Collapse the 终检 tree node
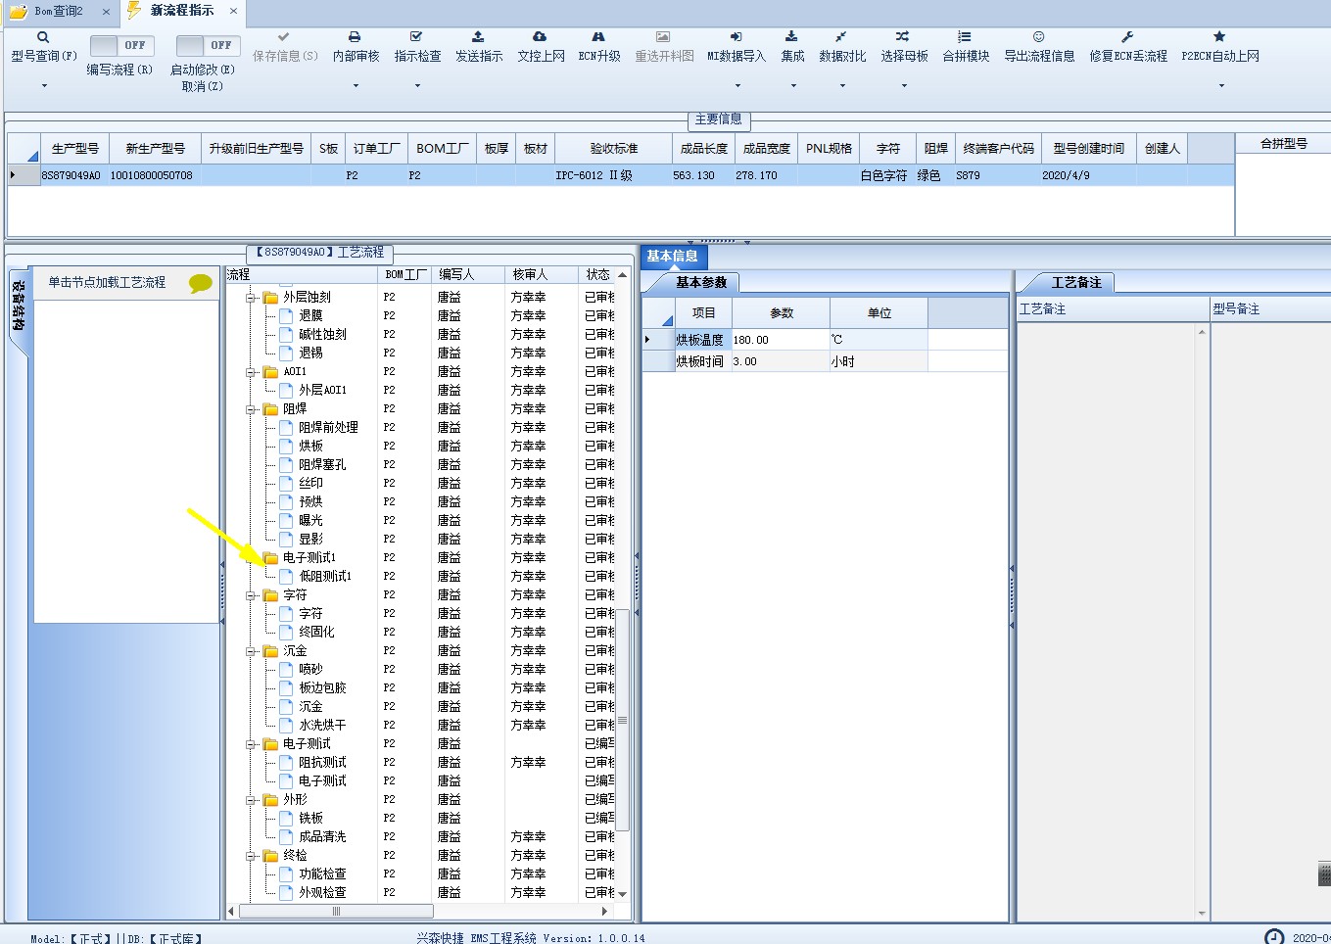1331x944 pixels. coord(251,855)
